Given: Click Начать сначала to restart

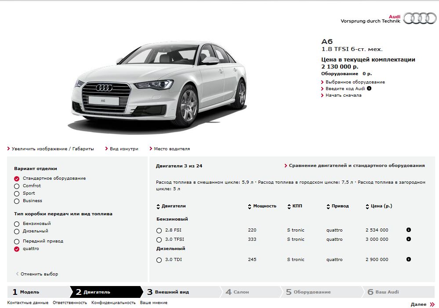Looking at the screenshot, I should [x=341, y=95].
